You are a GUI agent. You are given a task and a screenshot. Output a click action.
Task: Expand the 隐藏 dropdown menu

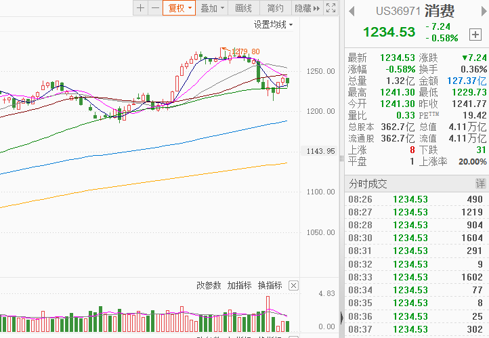click(306, 8)
